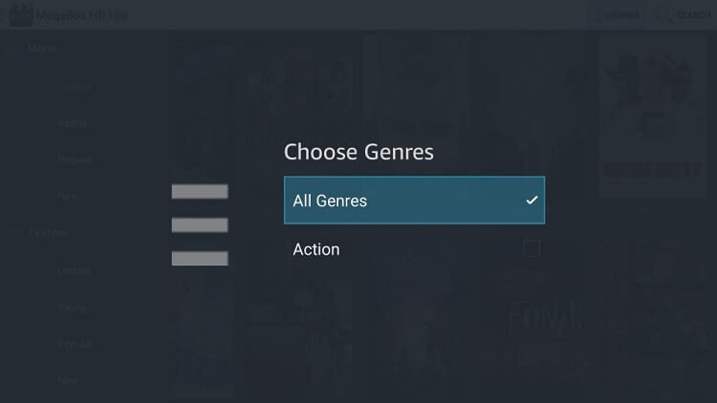Collapse the Movie section heading
This screenshot has width=717, height=403.
click(x=42, y=49)
